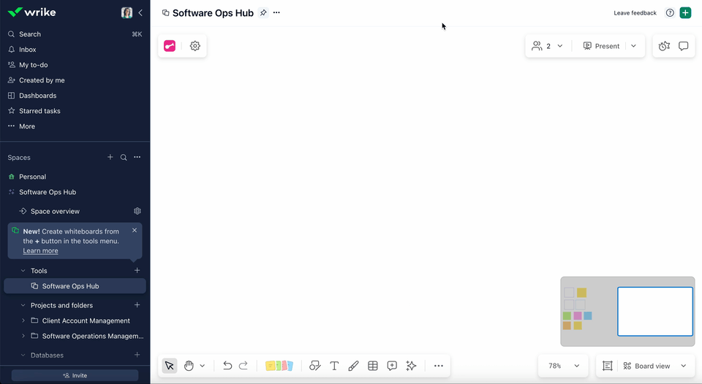702x384 pixels.
Task: Dismiss the New whiteboards tip
Action: tap(135, 230)
